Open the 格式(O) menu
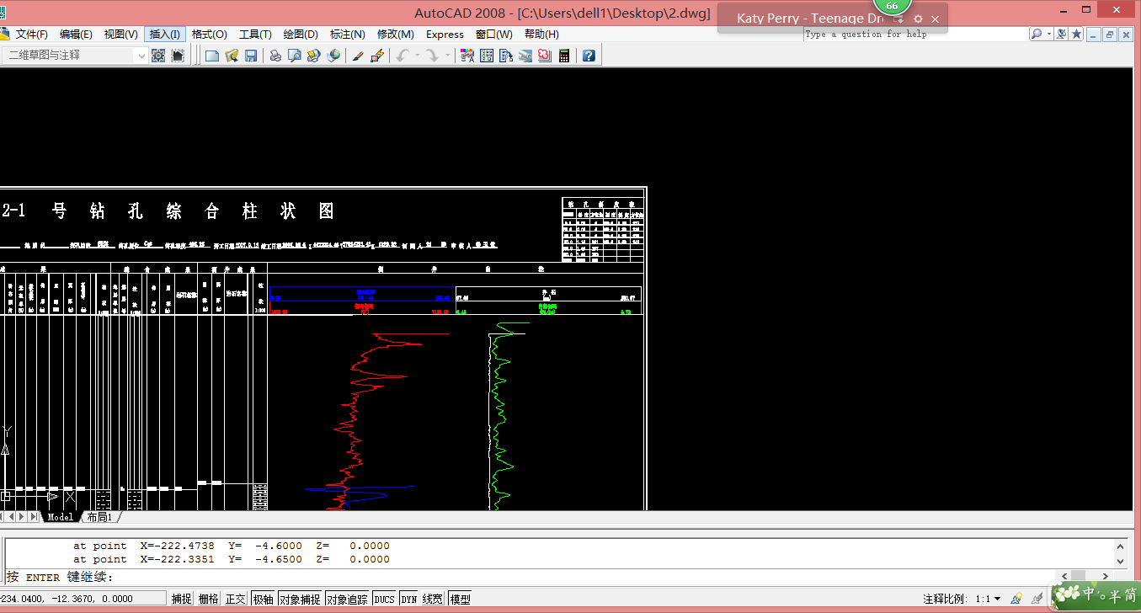This screenshot has width=1141, height=613. point(209,35)
